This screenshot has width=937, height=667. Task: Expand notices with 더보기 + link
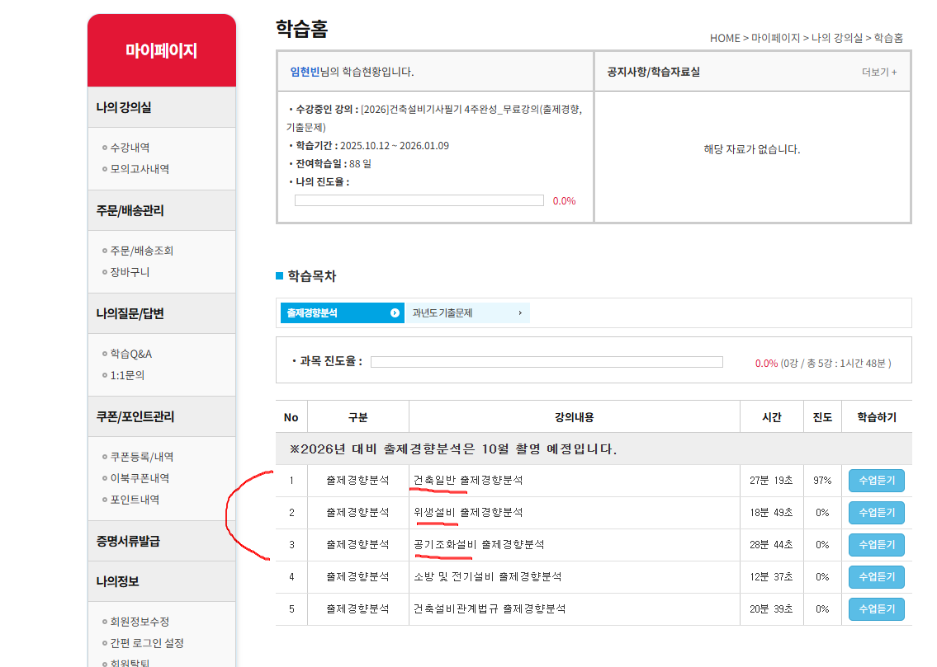[878, 72]
